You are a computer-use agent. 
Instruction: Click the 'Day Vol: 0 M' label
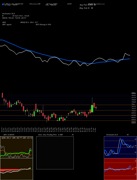[86, 8]
